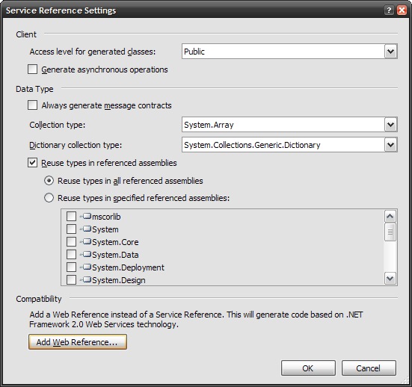412x387 pixels.
Task: Open the Access level dropdown
Action: click(391, 52)
